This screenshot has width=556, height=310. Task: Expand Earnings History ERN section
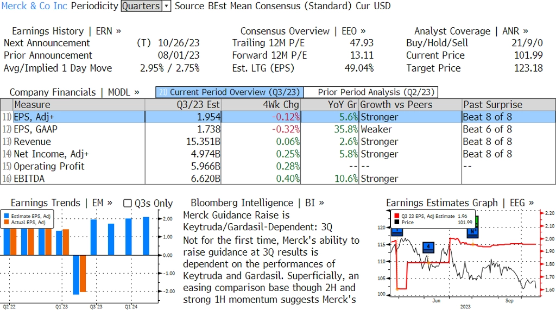coord(66,31)
